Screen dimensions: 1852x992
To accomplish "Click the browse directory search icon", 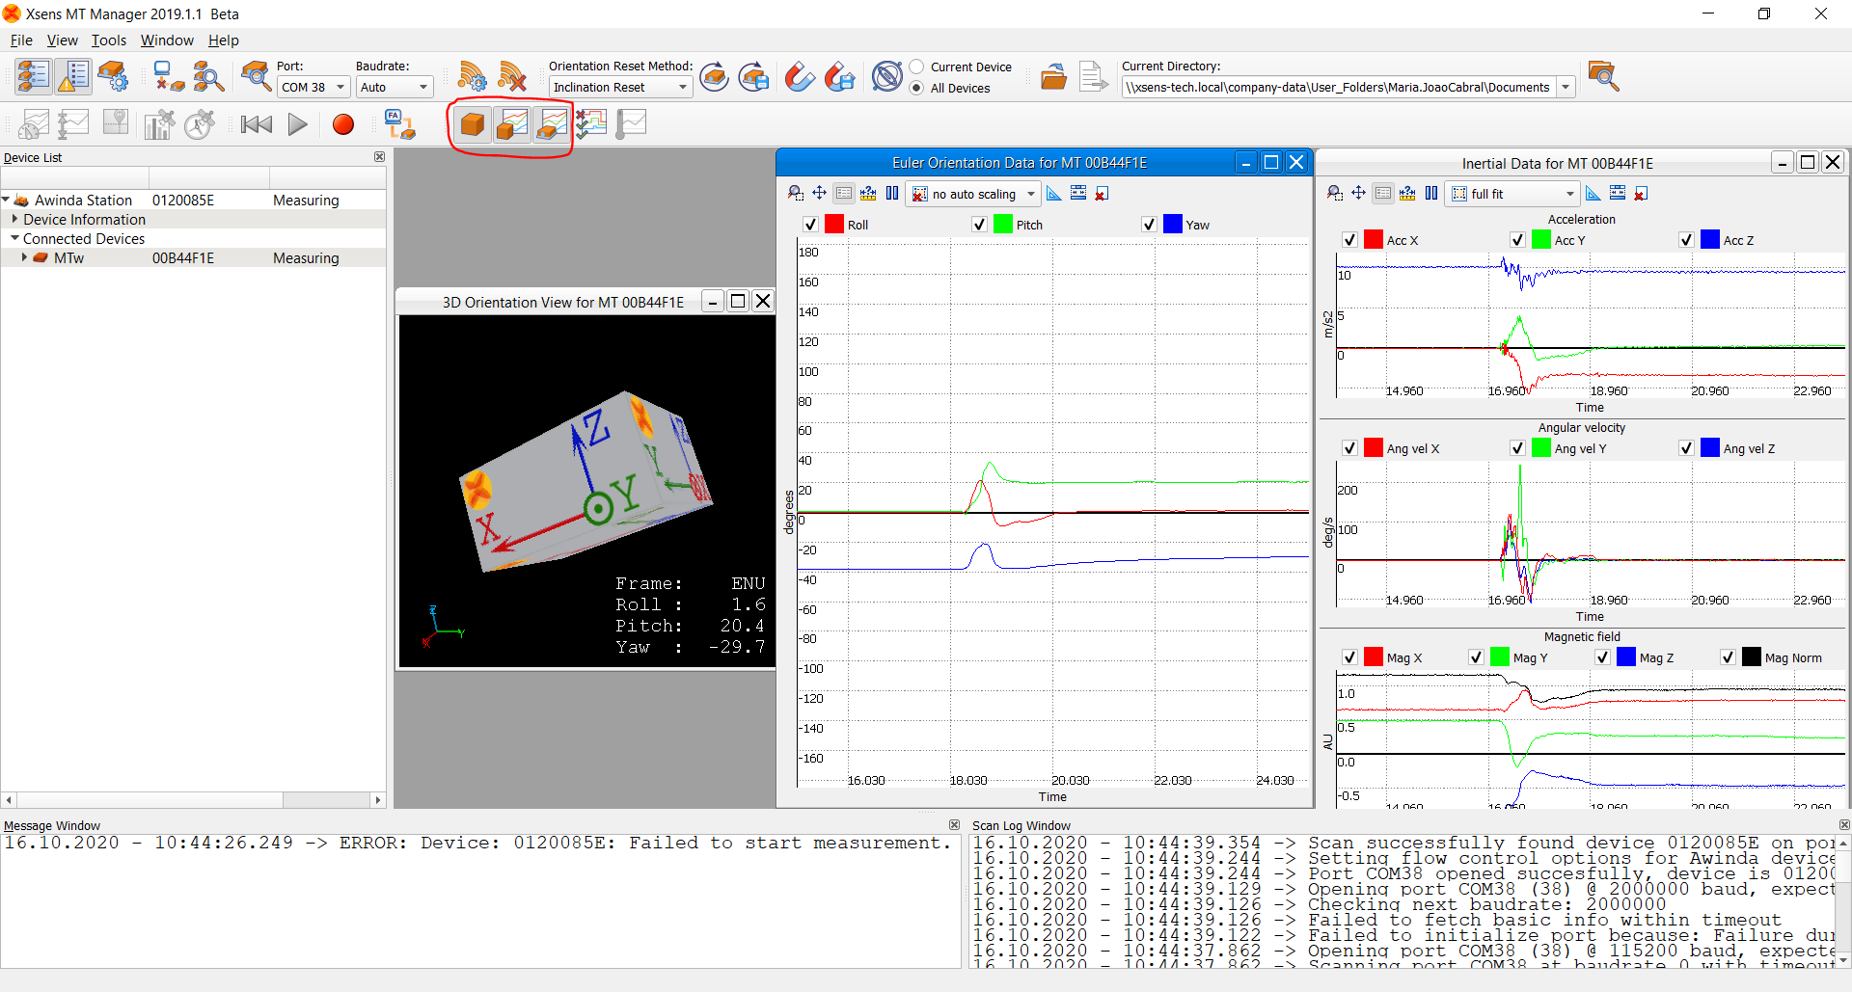I will click(1603, 76).
